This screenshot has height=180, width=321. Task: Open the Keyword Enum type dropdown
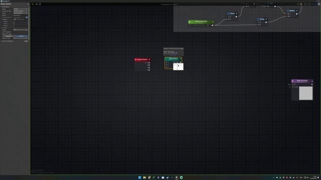click(21, 13)
